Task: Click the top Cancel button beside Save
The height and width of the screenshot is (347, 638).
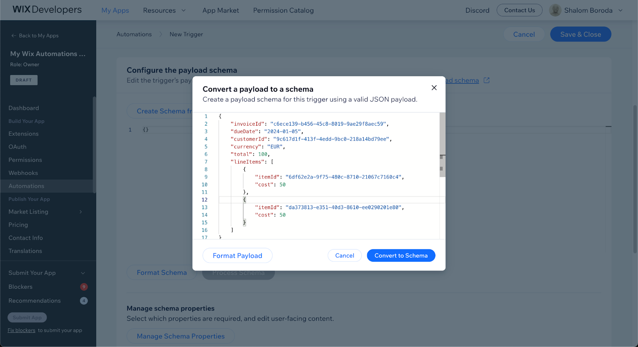Action: click(x=524, y=34)
